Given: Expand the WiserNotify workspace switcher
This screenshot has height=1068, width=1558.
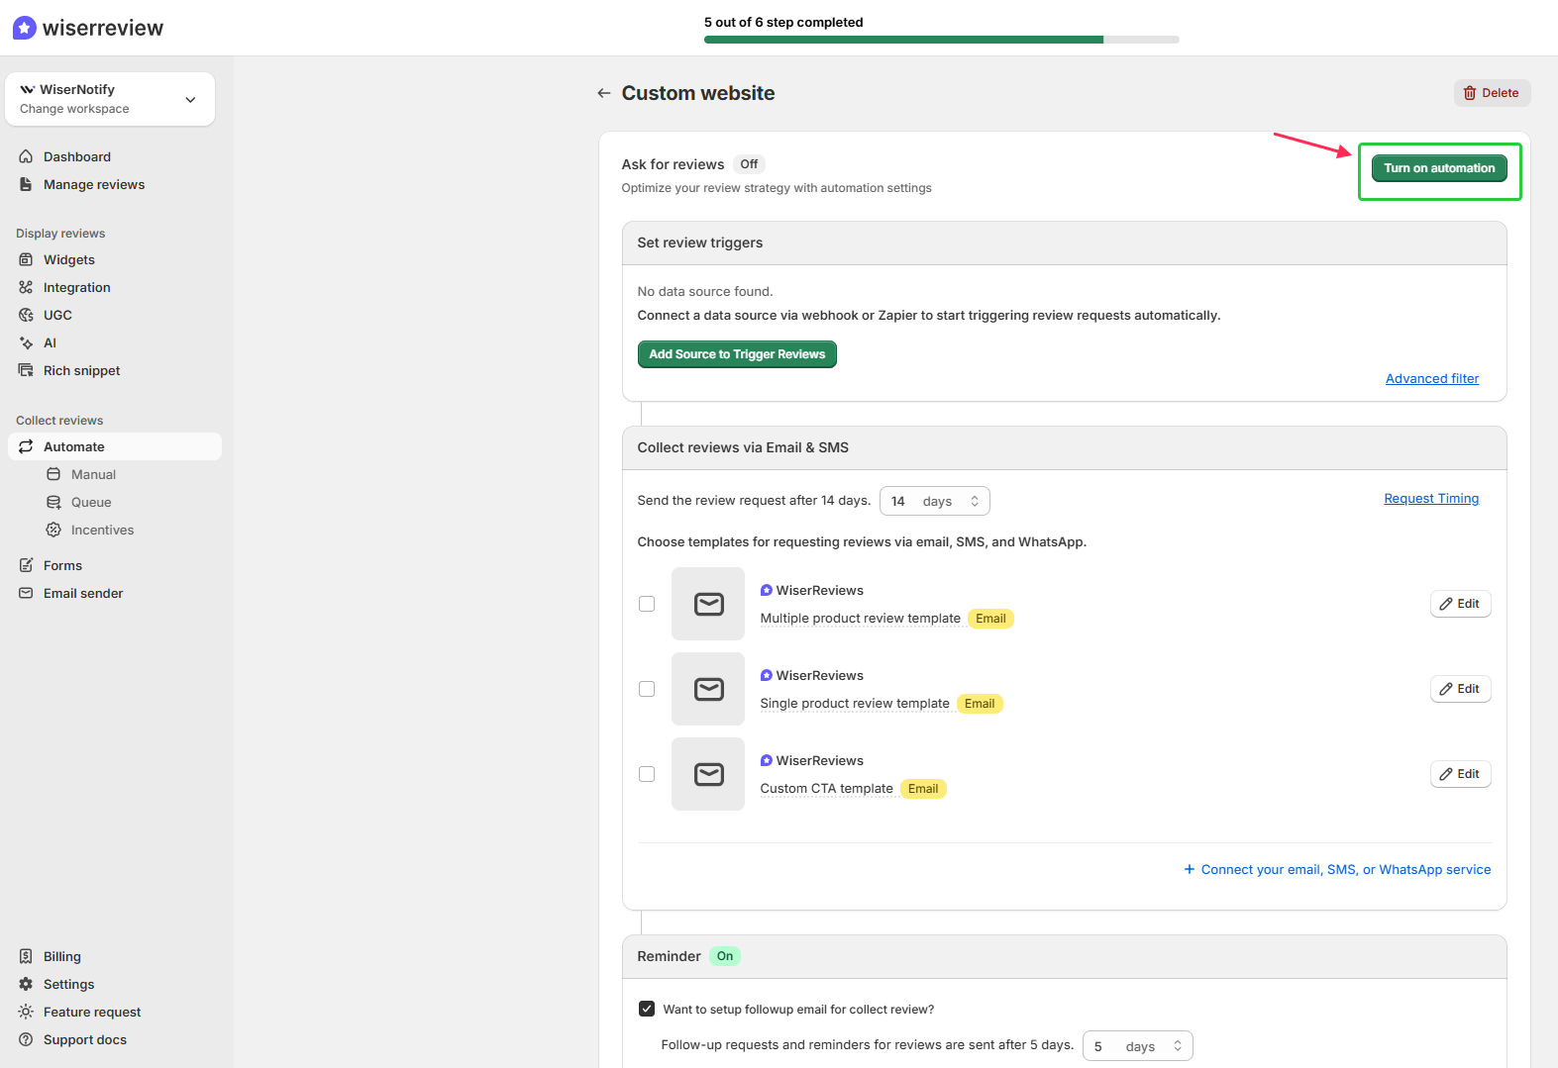Looking at the screenshot, I should click(x=190, y=99).
